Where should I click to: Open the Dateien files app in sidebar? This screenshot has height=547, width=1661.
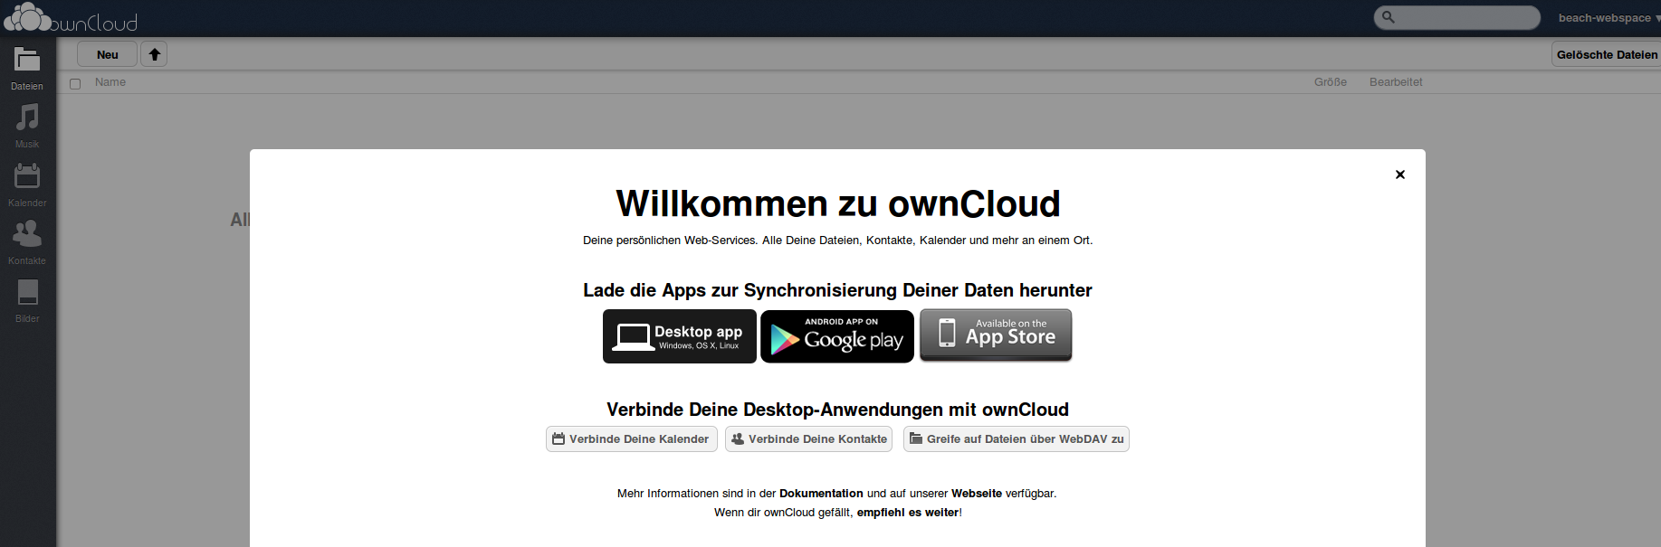(27, 69)
